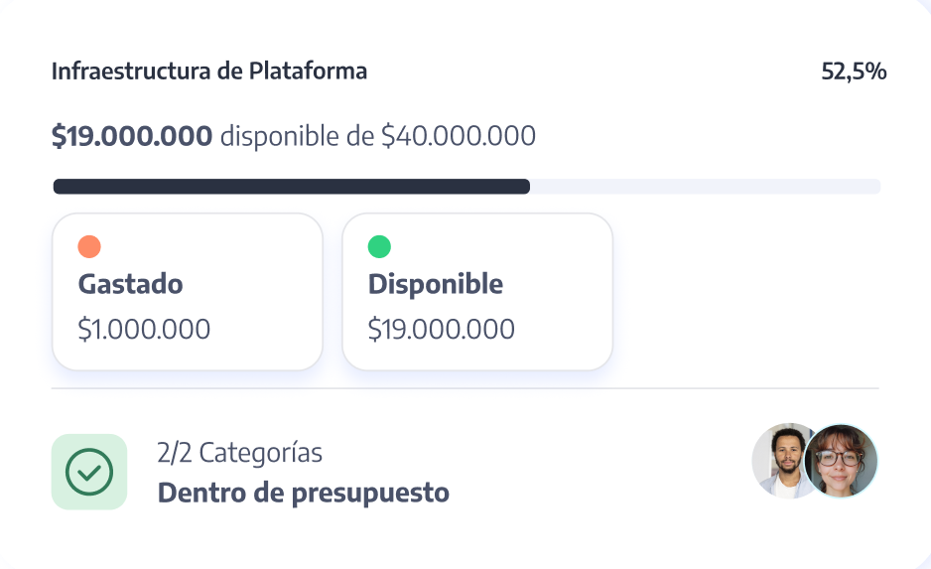Screen dimensions: 931x569
Task: Click the Disponible heading text
Action: coord(435,284)
